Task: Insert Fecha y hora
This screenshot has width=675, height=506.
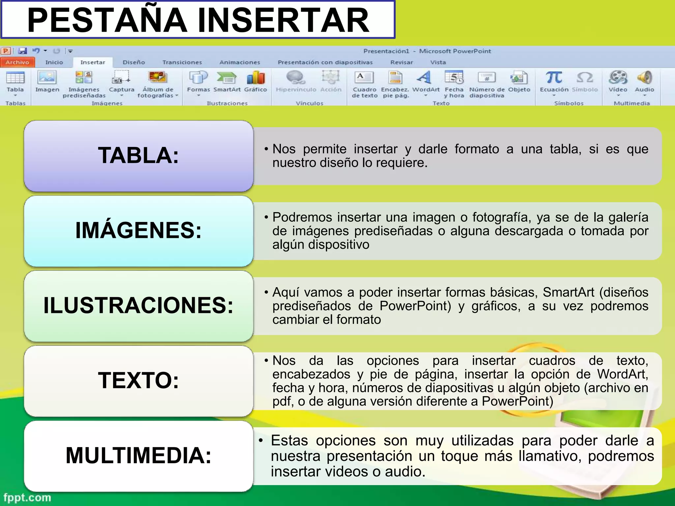Action: point(454,78)
